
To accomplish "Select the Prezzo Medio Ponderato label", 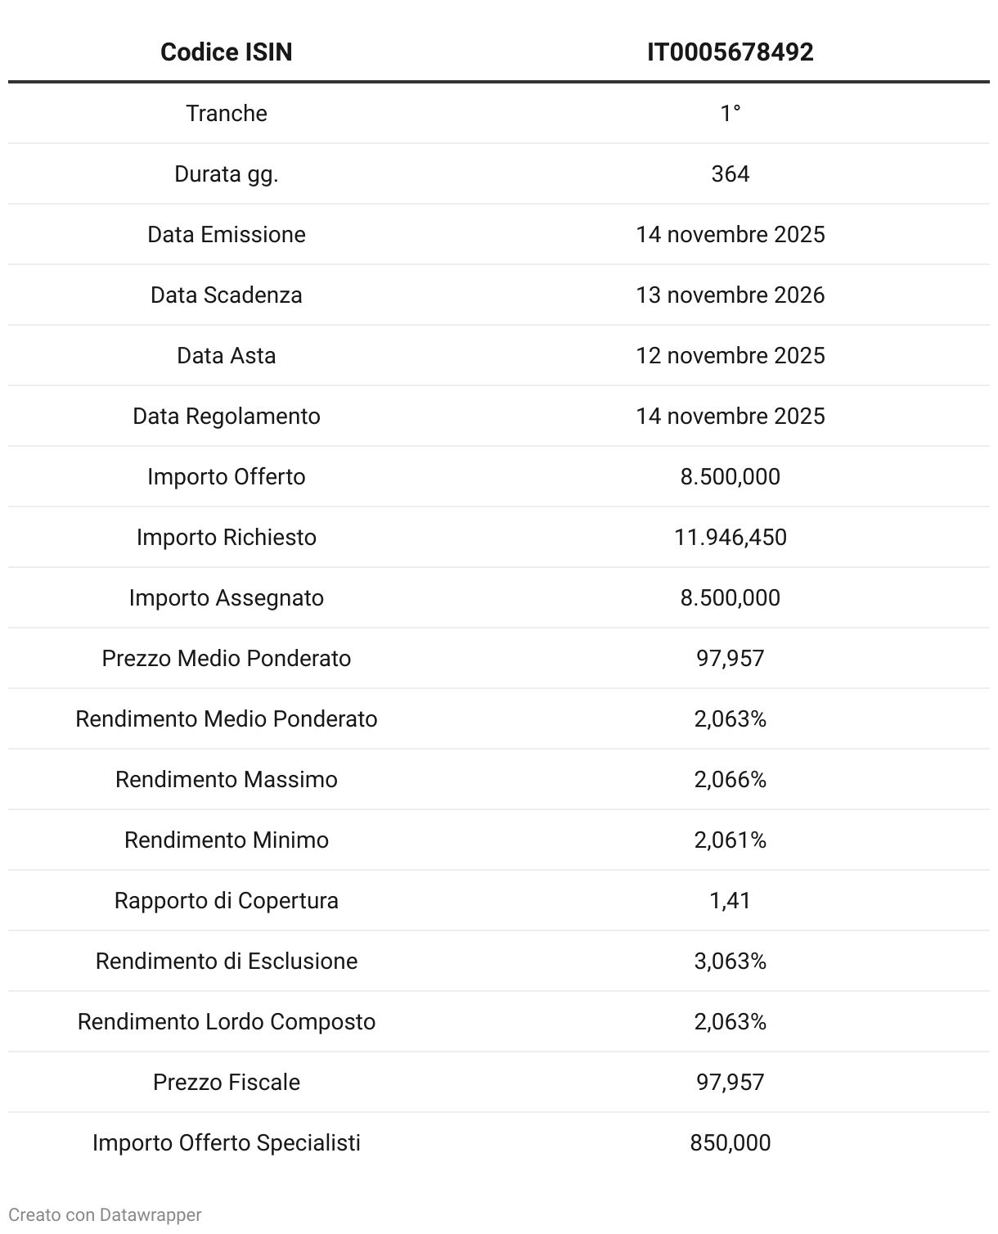I will pos(227,658).
